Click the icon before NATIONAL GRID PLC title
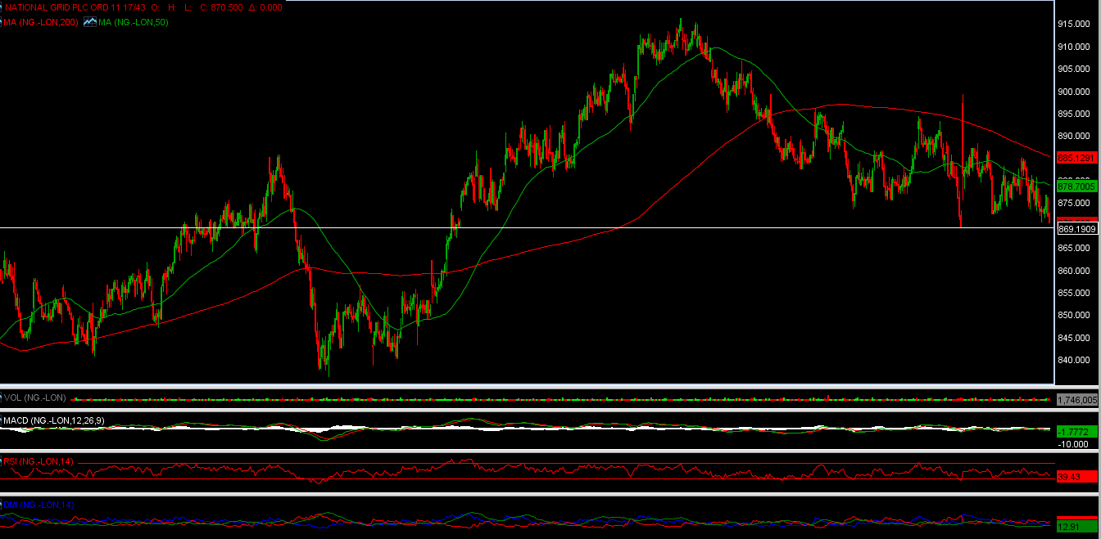 (2, 7)
